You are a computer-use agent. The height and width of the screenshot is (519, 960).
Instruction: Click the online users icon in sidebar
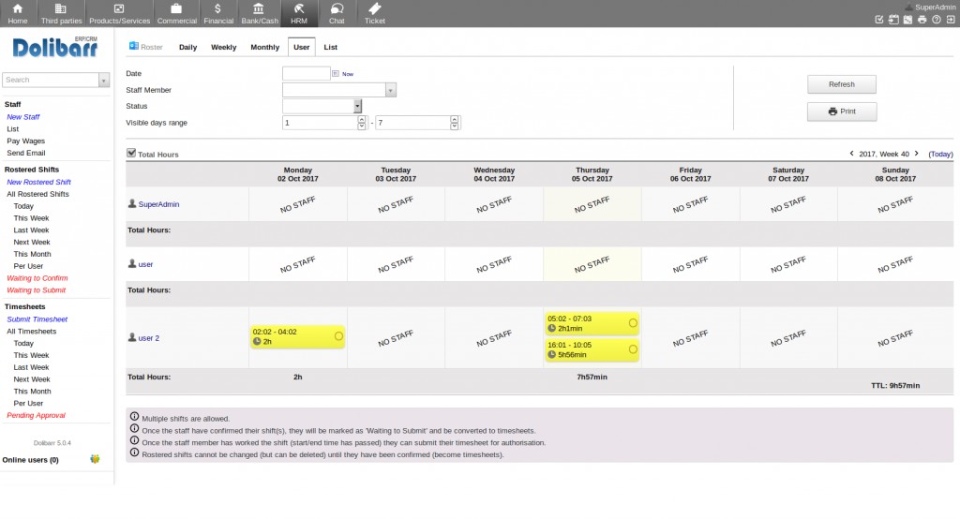click(95, 459)
